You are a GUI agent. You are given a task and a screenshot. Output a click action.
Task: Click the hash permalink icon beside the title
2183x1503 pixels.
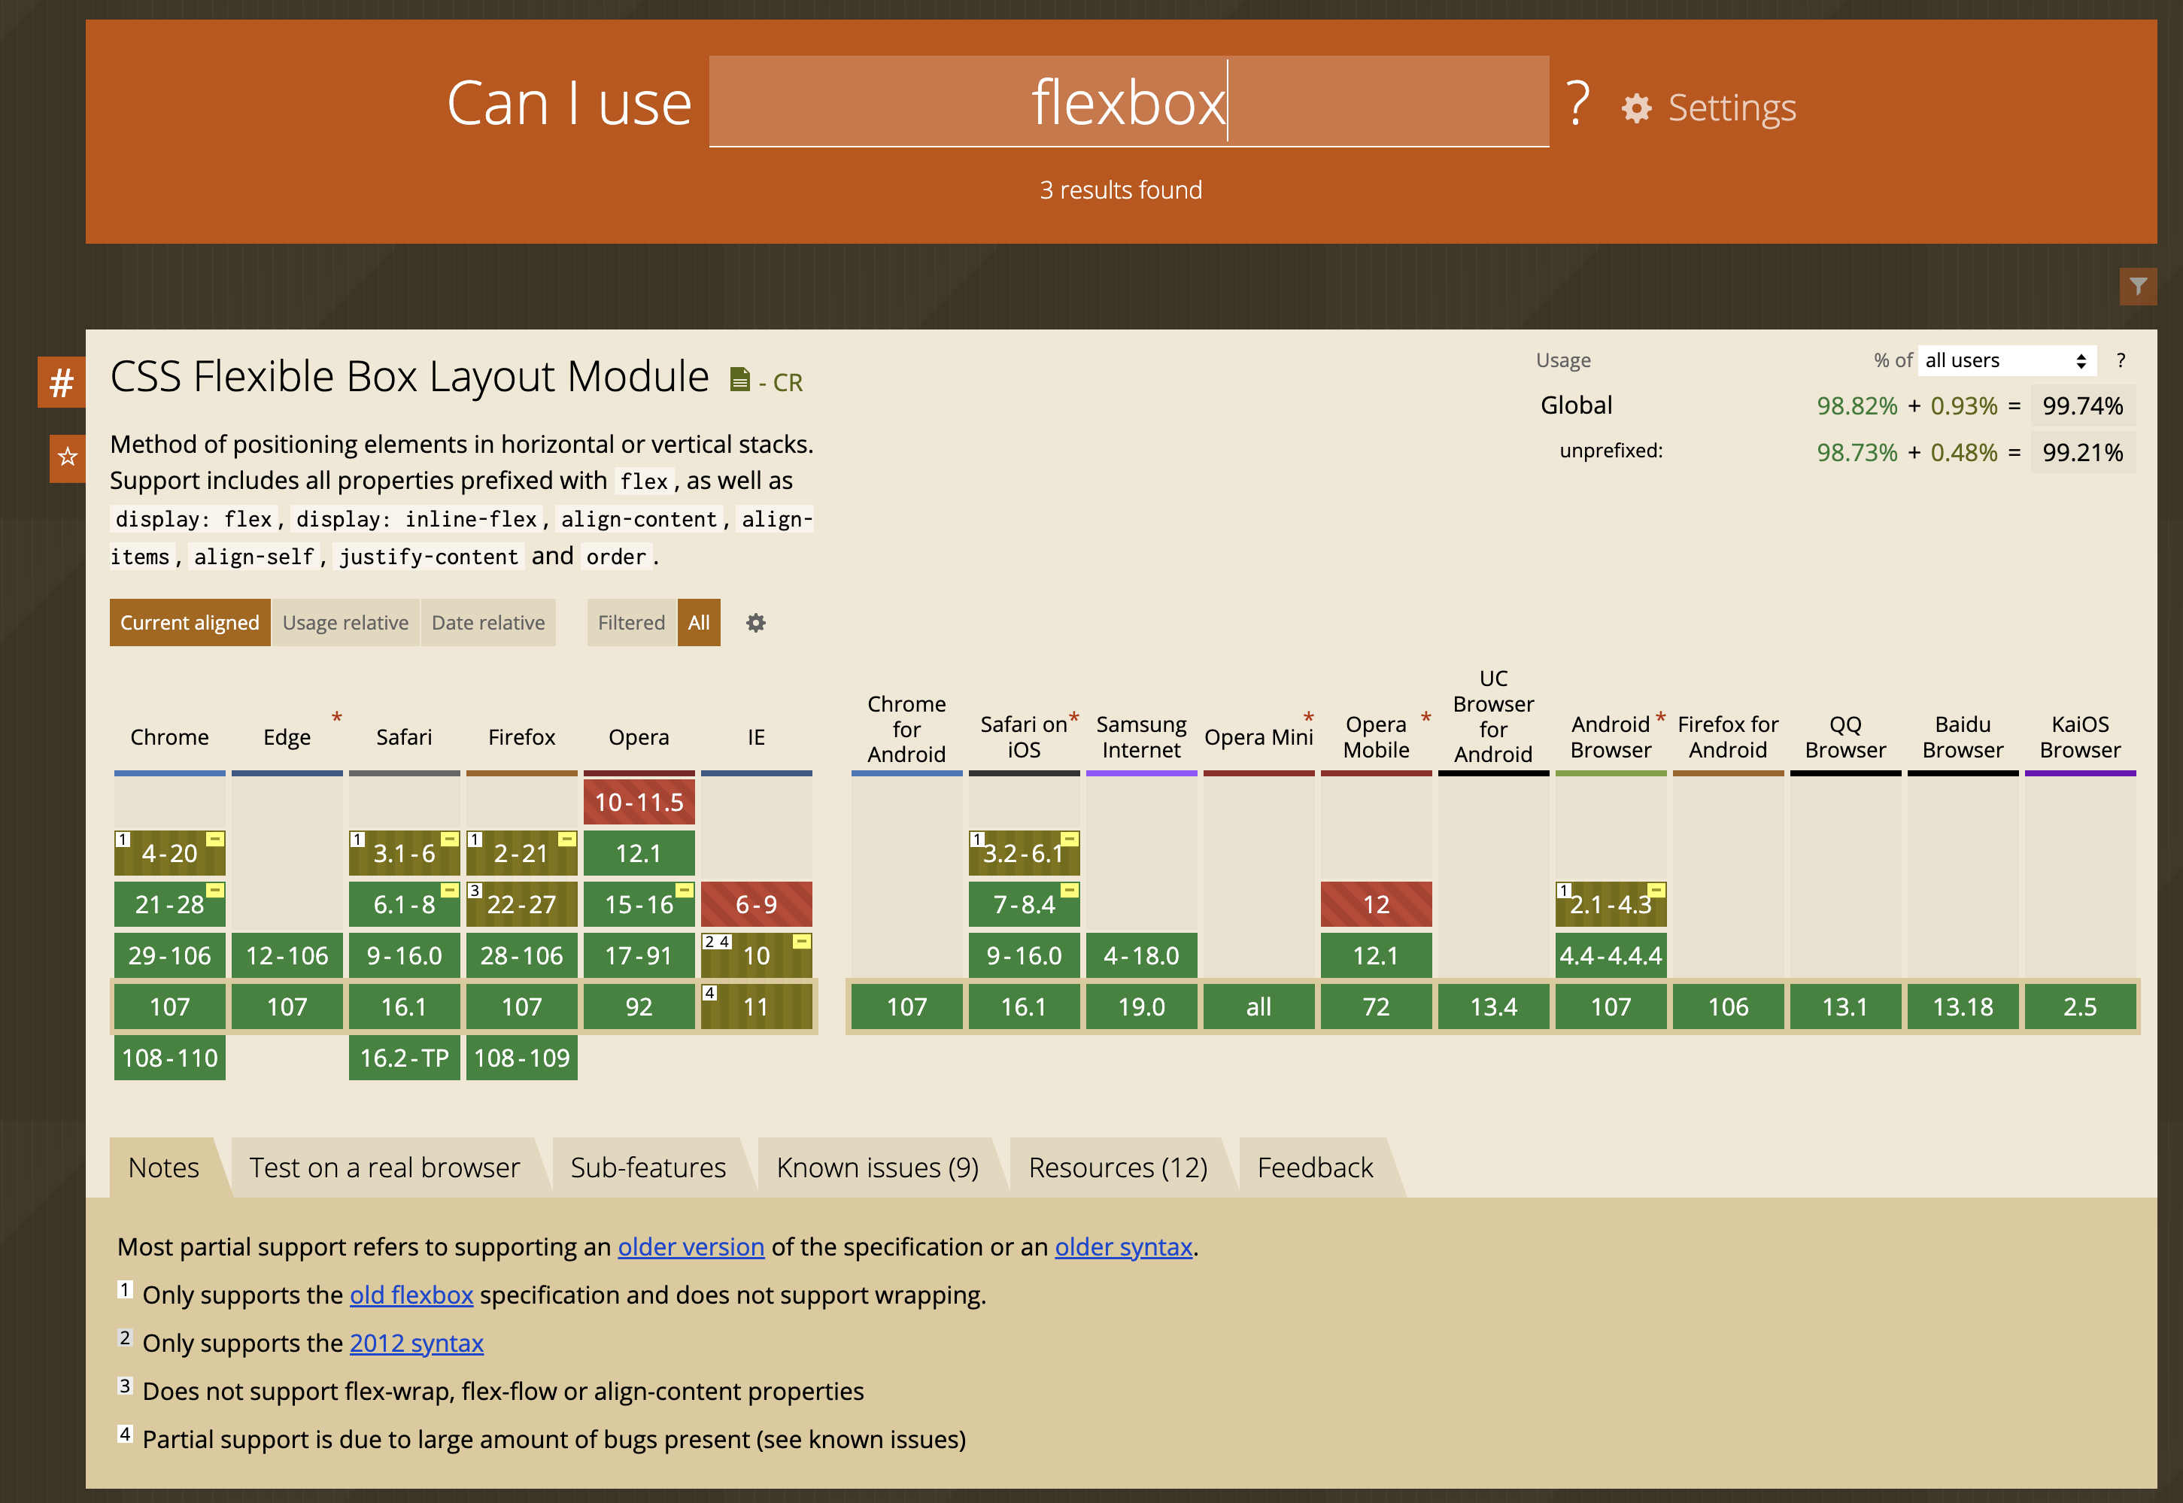[x=61, y=382]
